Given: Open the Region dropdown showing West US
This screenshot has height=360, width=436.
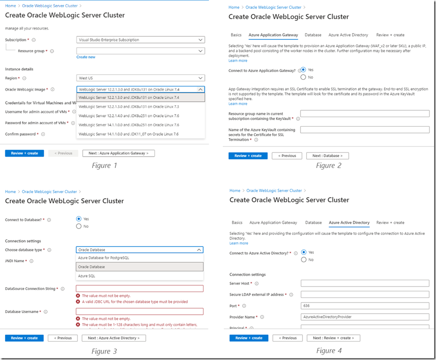Looking at the screenshot, I should [x=141, y=78].
